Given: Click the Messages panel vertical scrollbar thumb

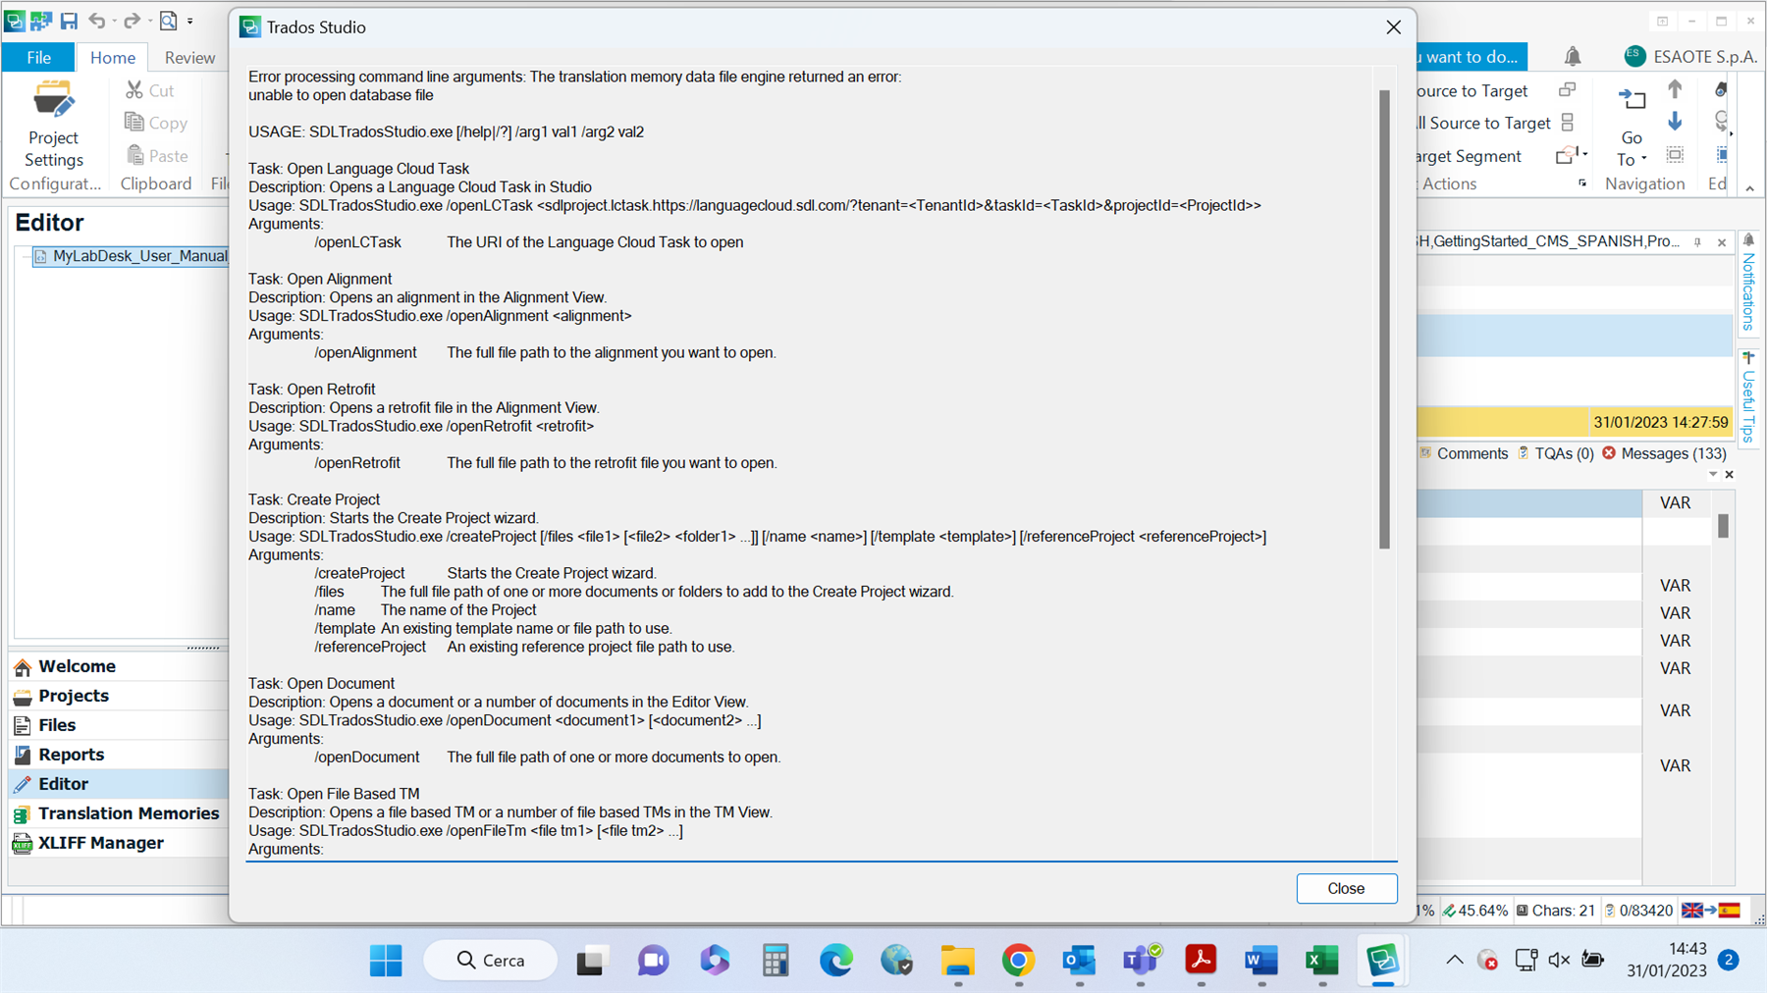Looking at the screenshot, I should coord(1723,527).
